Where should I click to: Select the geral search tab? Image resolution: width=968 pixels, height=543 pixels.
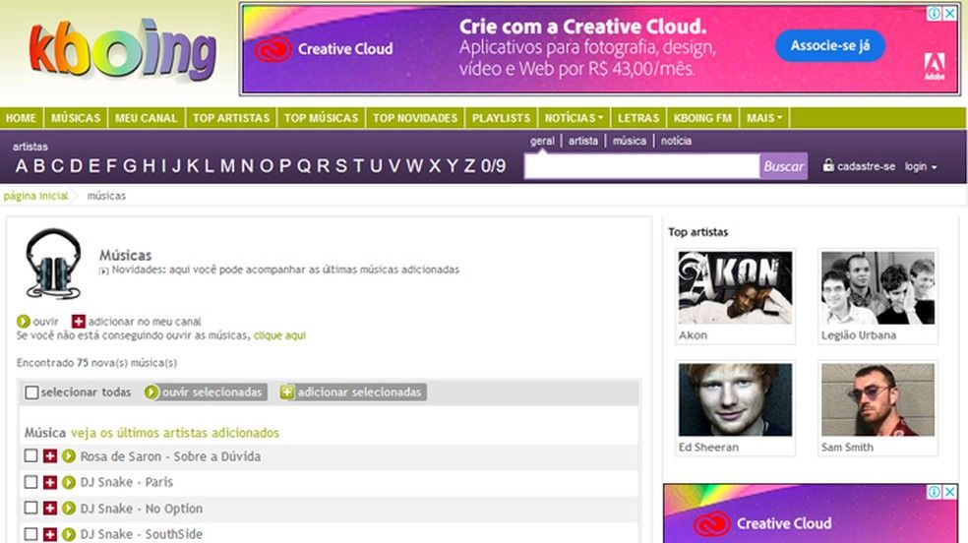542,141
